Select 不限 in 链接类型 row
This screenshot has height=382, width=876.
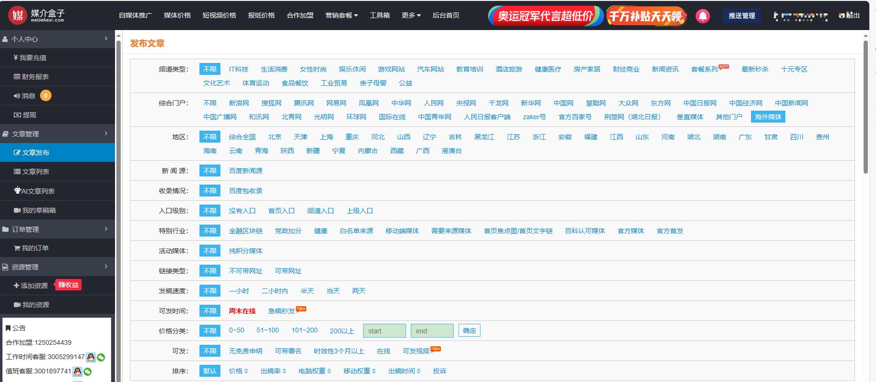(210, 271)
